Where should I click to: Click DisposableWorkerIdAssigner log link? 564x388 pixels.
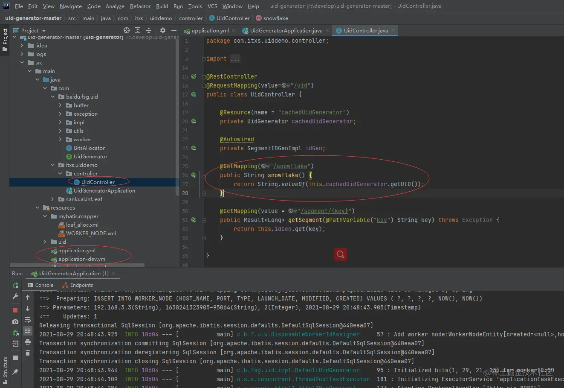298,334
